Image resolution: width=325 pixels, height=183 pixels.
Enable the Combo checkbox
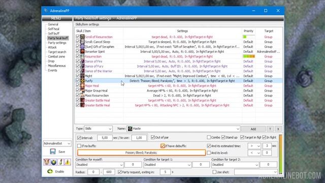pyautogui.click(x=209, y=137)
